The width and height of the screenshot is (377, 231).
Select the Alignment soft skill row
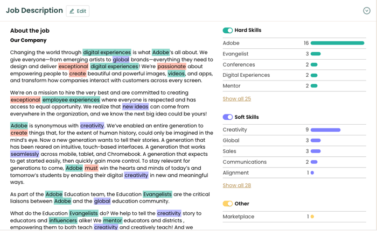tap(294, 172)
